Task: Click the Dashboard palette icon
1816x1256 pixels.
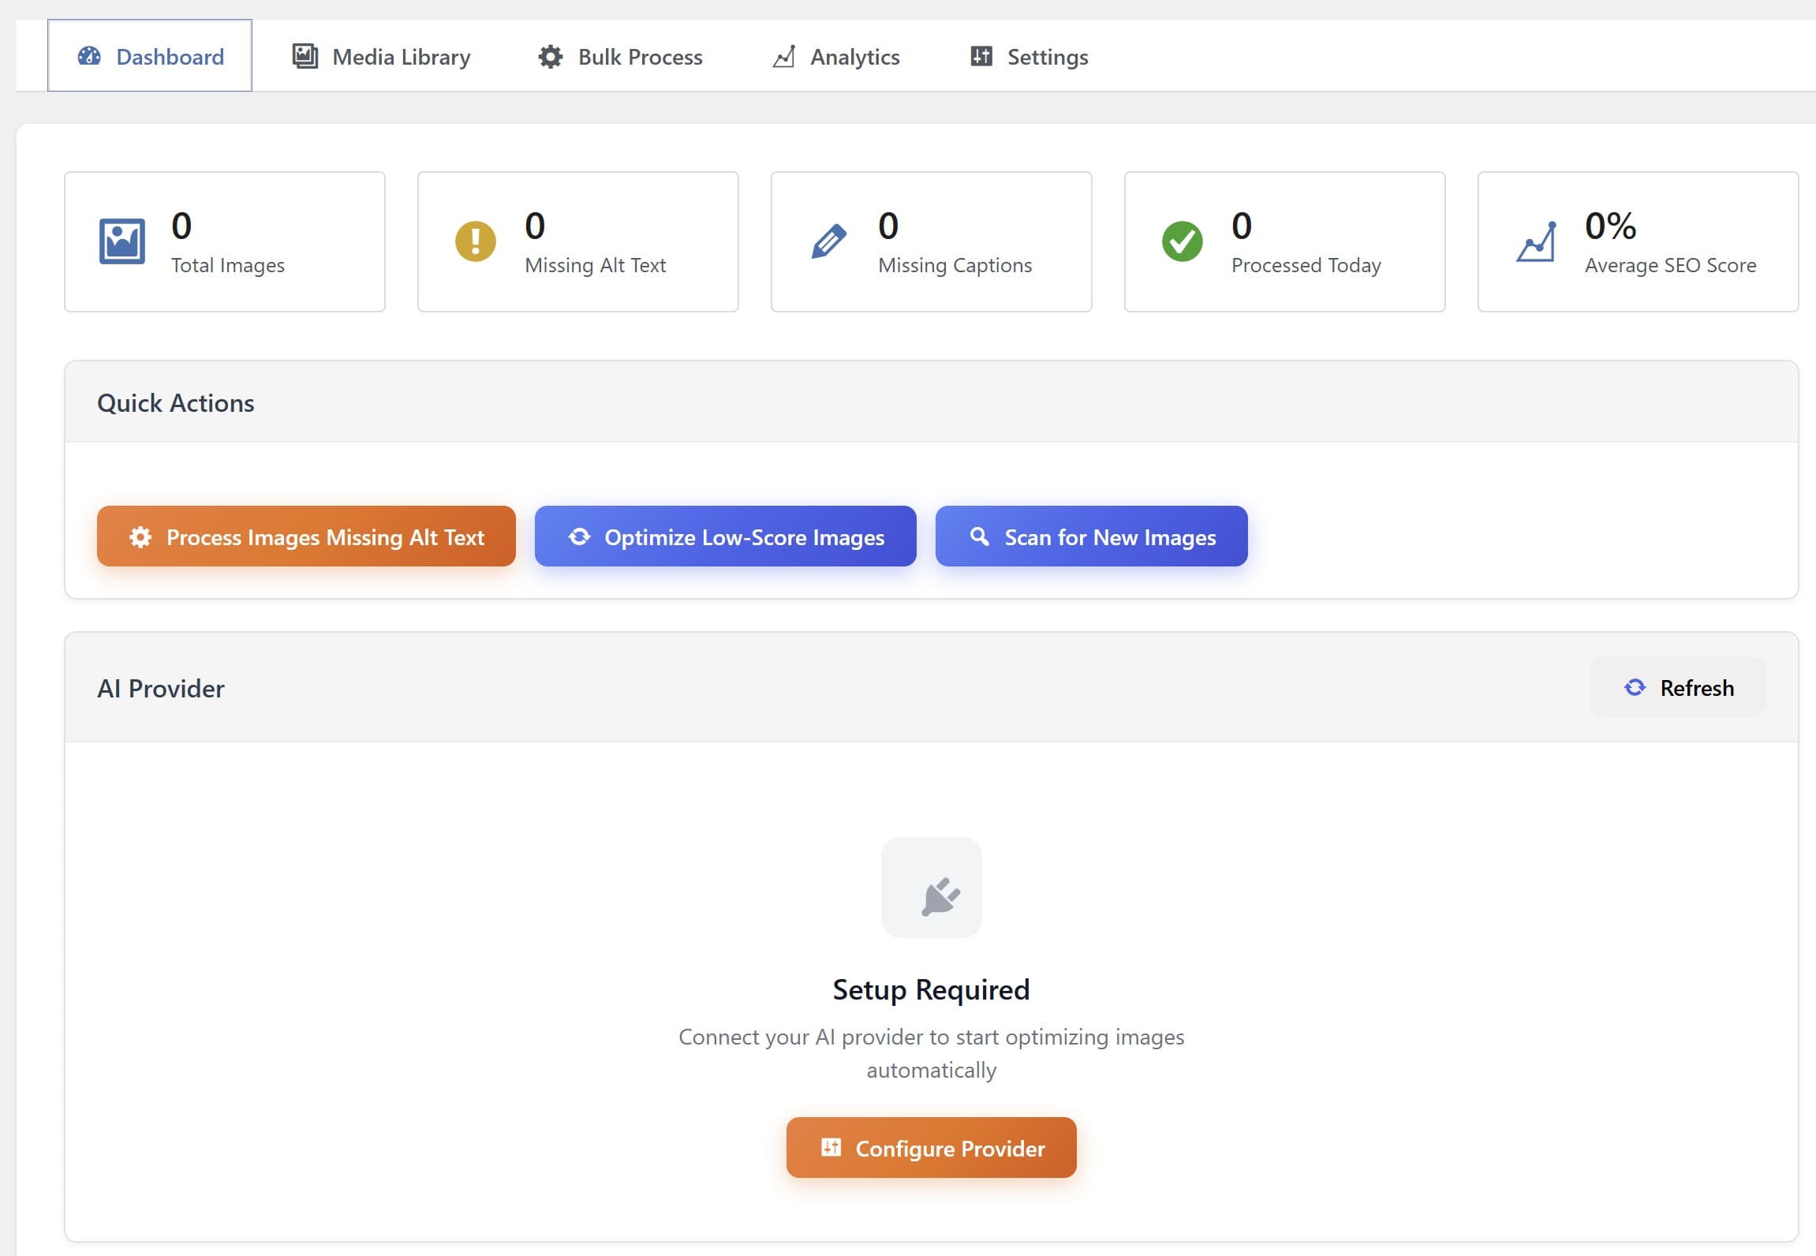Action: coord(89,55)
